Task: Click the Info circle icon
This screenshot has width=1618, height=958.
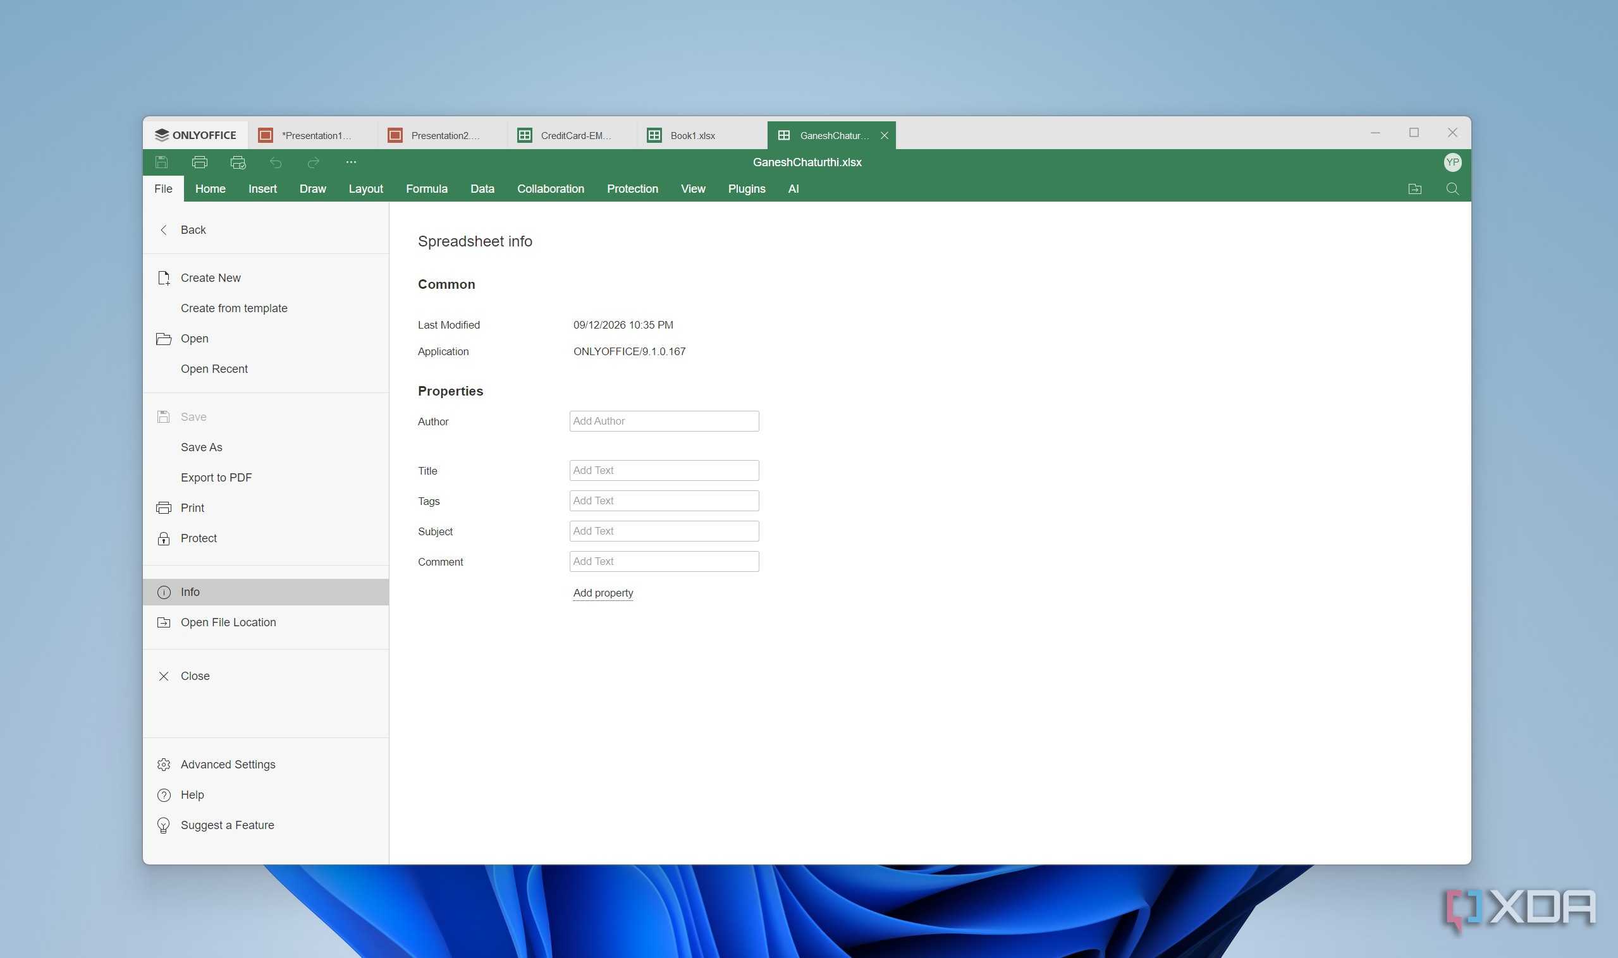Action: click(163, 592)
